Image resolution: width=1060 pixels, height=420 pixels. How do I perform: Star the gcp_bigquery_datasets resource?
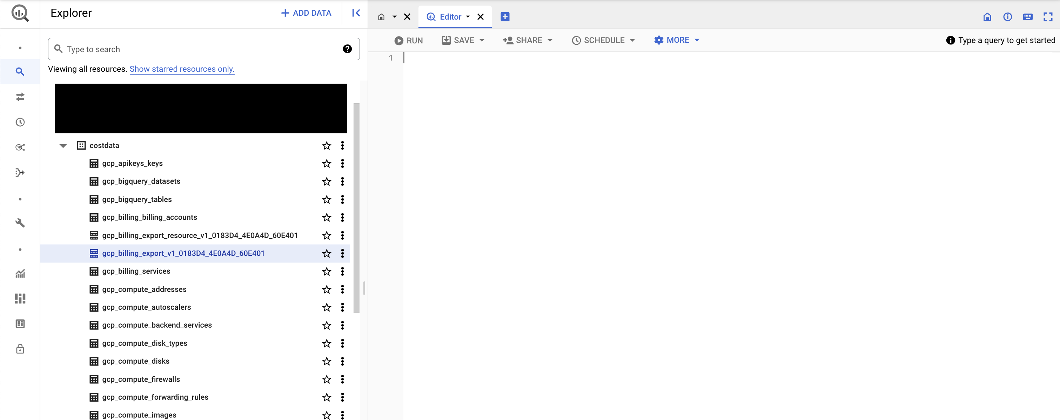(x=327, y=181)
